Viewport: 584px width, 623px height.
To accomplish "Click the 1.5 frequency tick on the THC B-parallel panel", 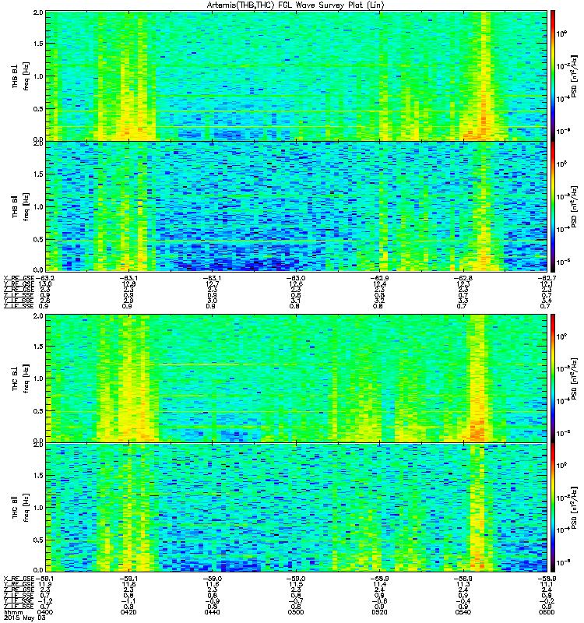I will tap(38, 475).
